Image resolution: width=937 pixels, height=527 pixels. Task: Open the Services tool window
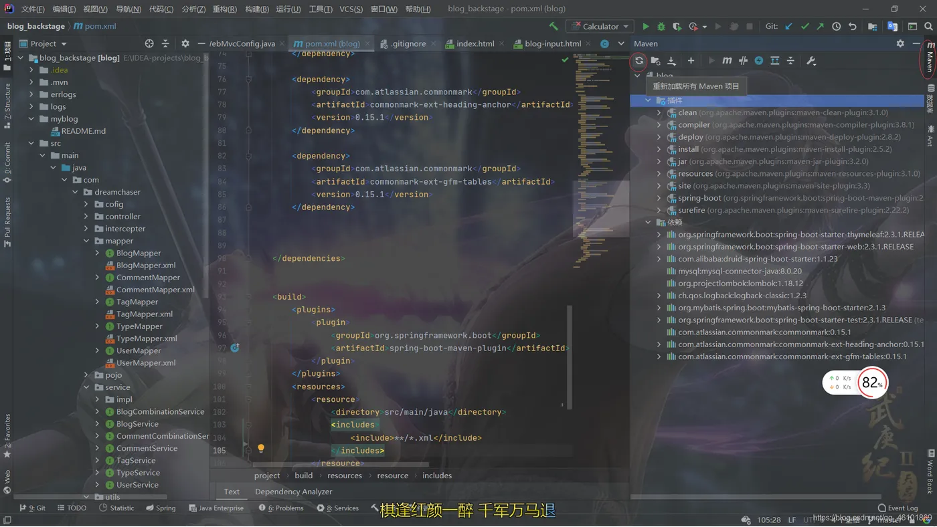pyautogui.click(x=337, y=508)
